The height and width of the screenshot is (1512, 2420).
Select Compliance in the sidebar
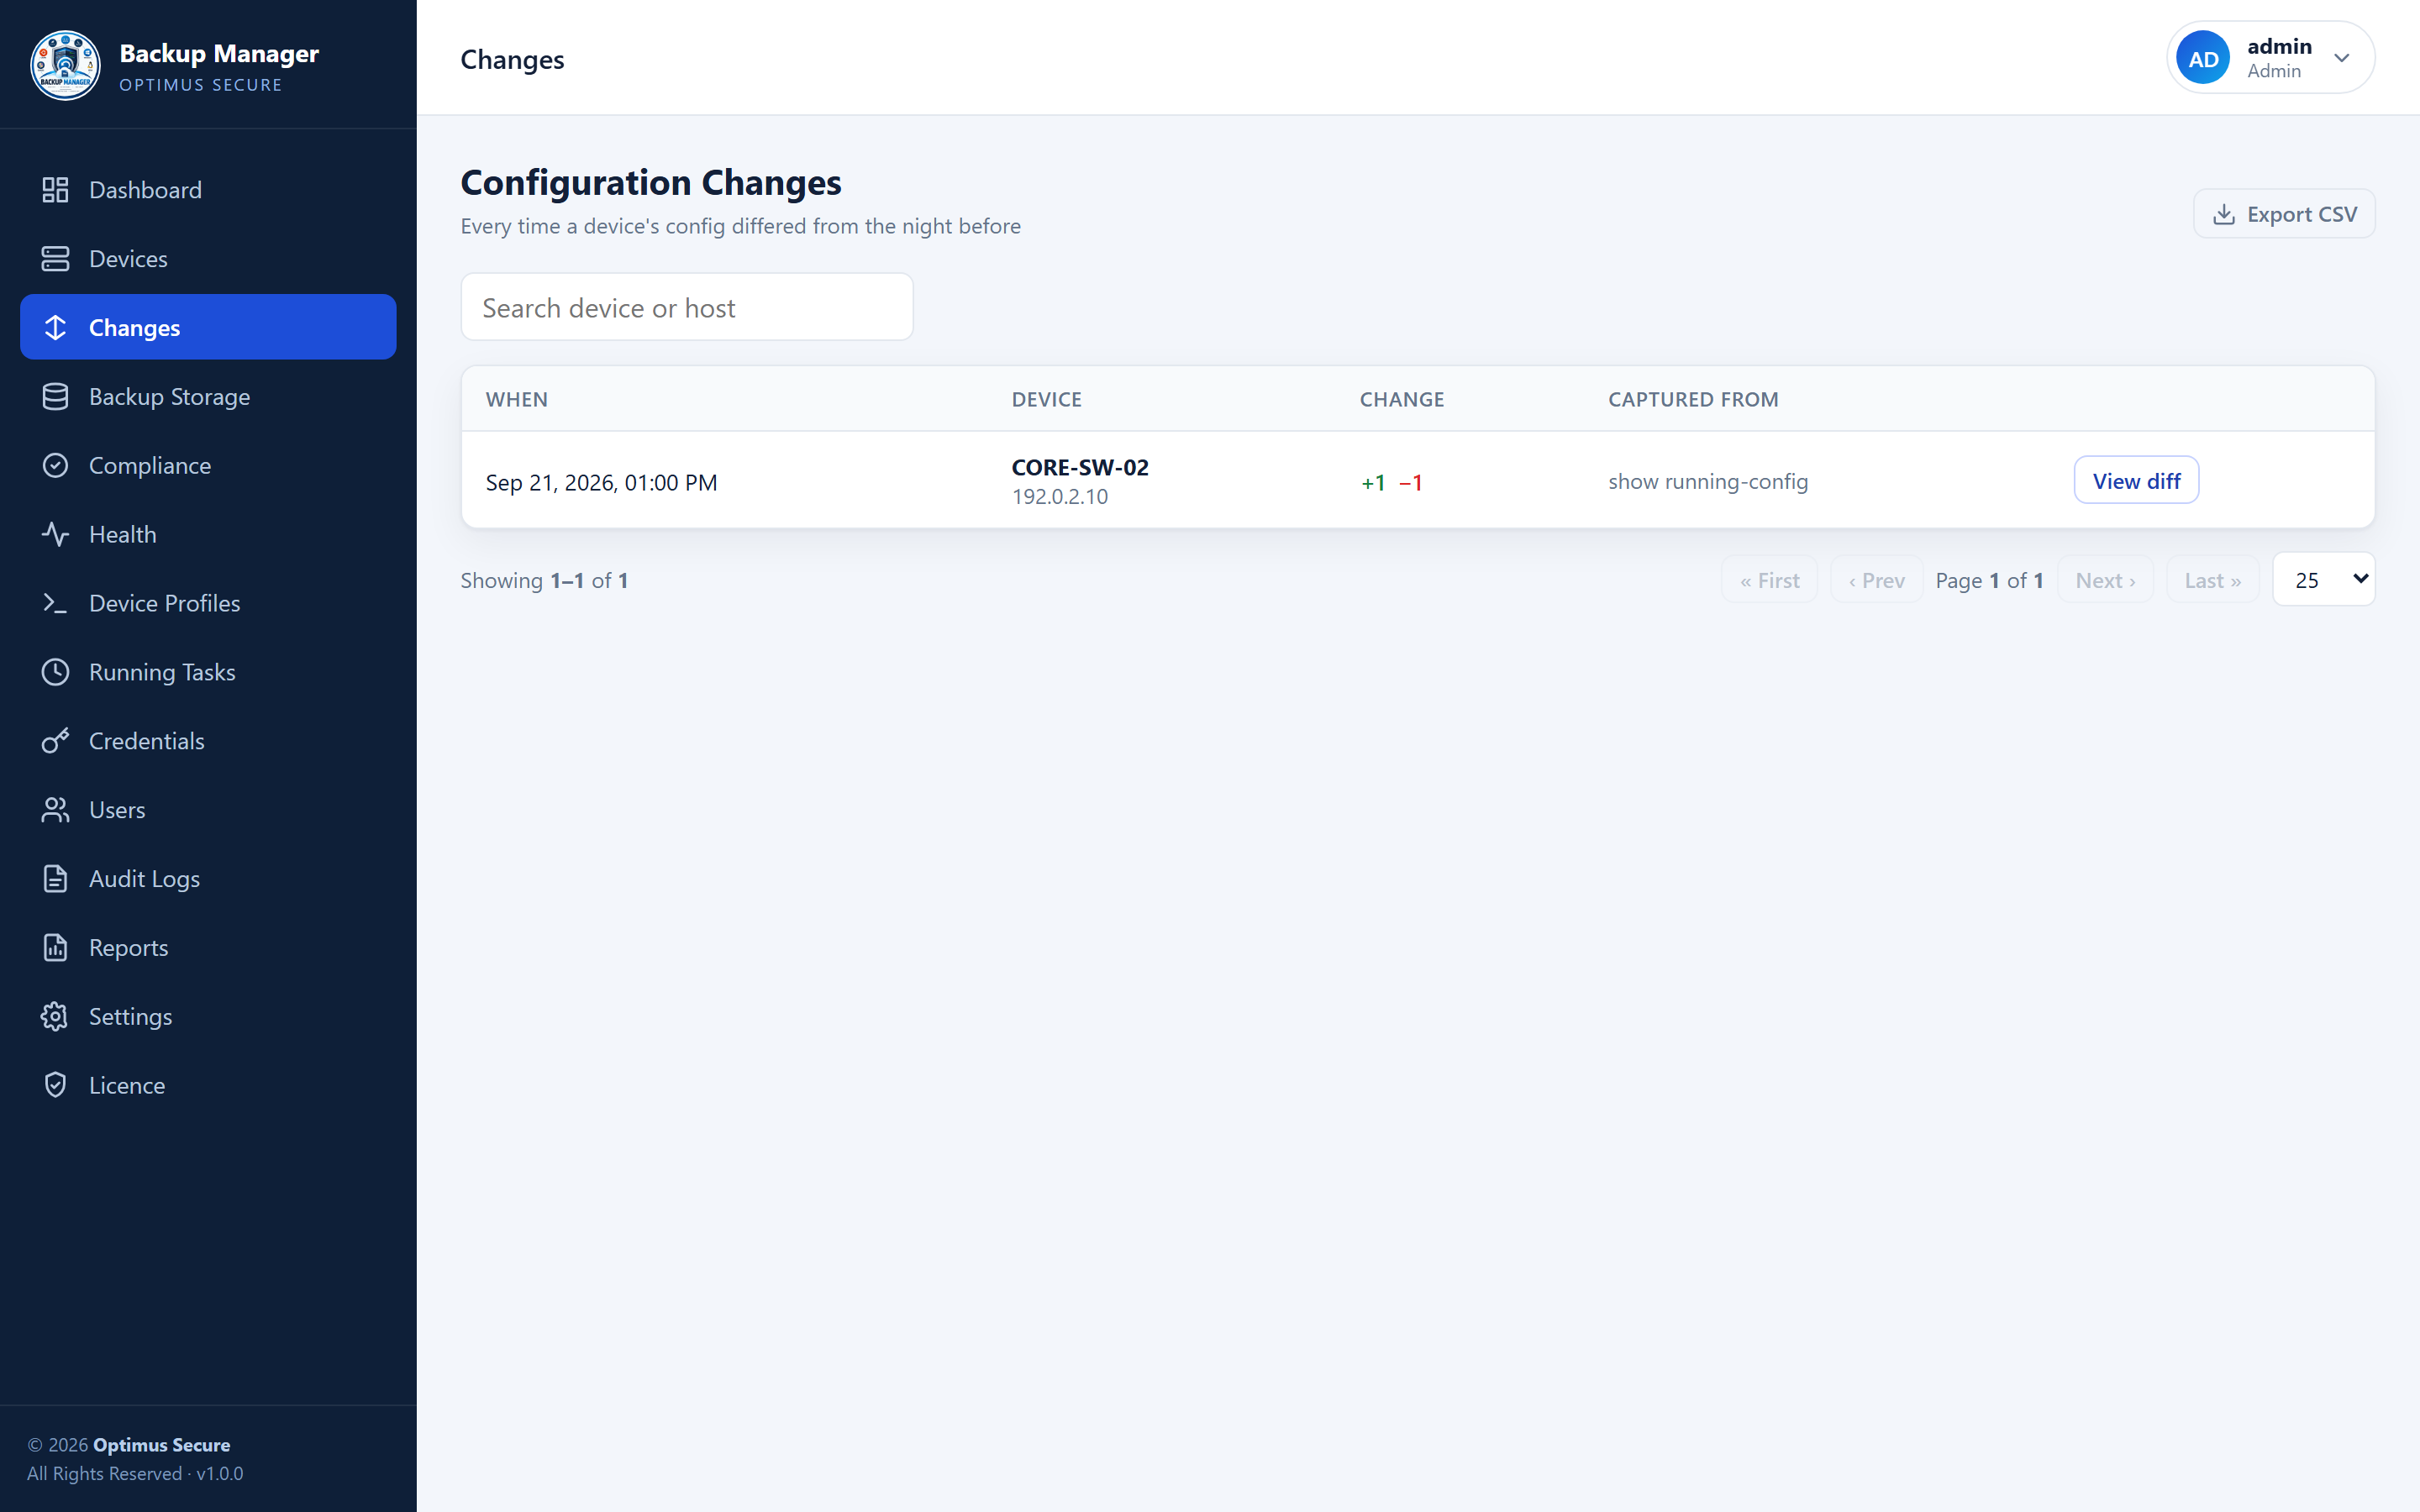point(208,466)
